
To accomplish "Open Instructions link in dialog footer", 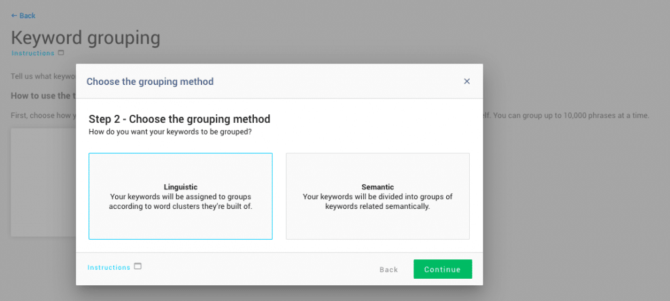I will point(109,267).
